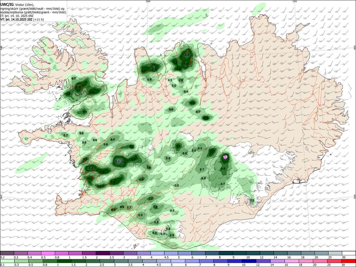Click the 3.5 swatch in the top snow legend row
The height and width of the screenshot is (267, 356).
point(144,253)
